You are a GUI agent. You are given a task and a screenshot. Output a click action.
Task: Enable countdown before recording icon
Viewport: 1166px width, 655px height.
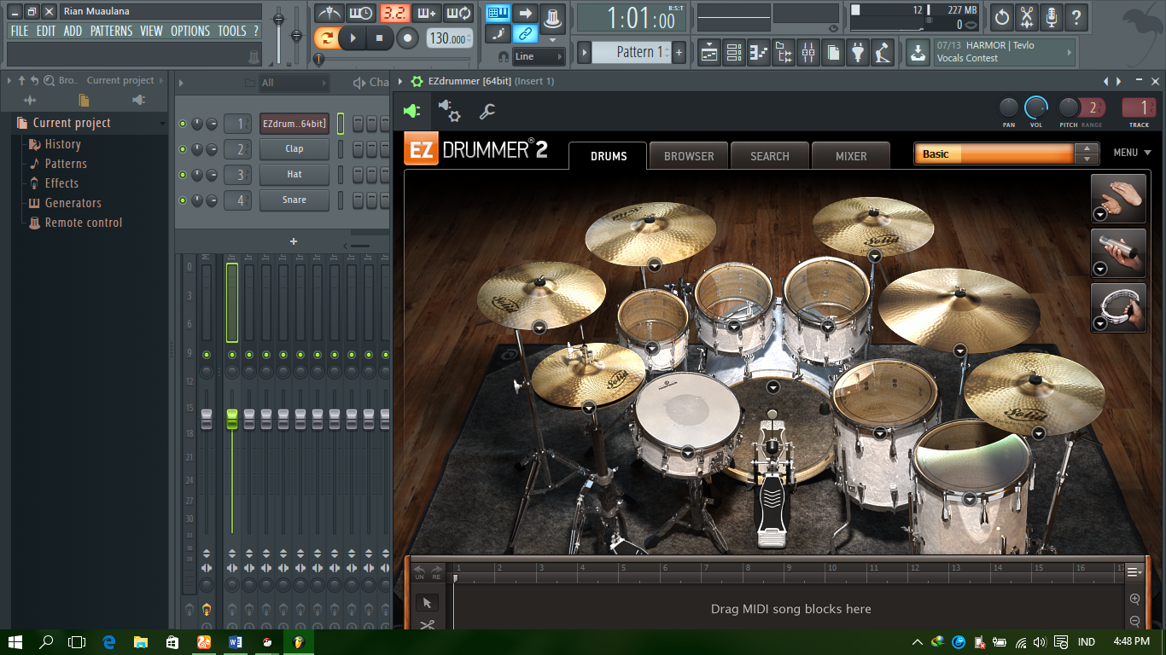pyautogui.click(x=361, y=14)
